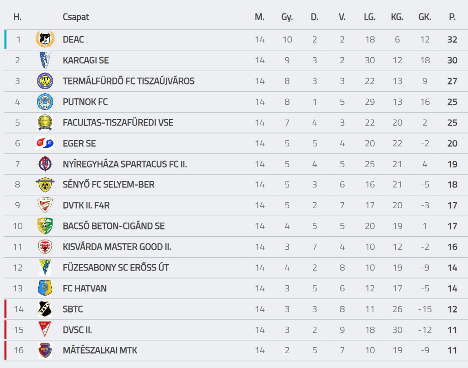Click the DVTK II. F4R shield logo
Screen dimensions: 468x368
(x=45, y=205)
